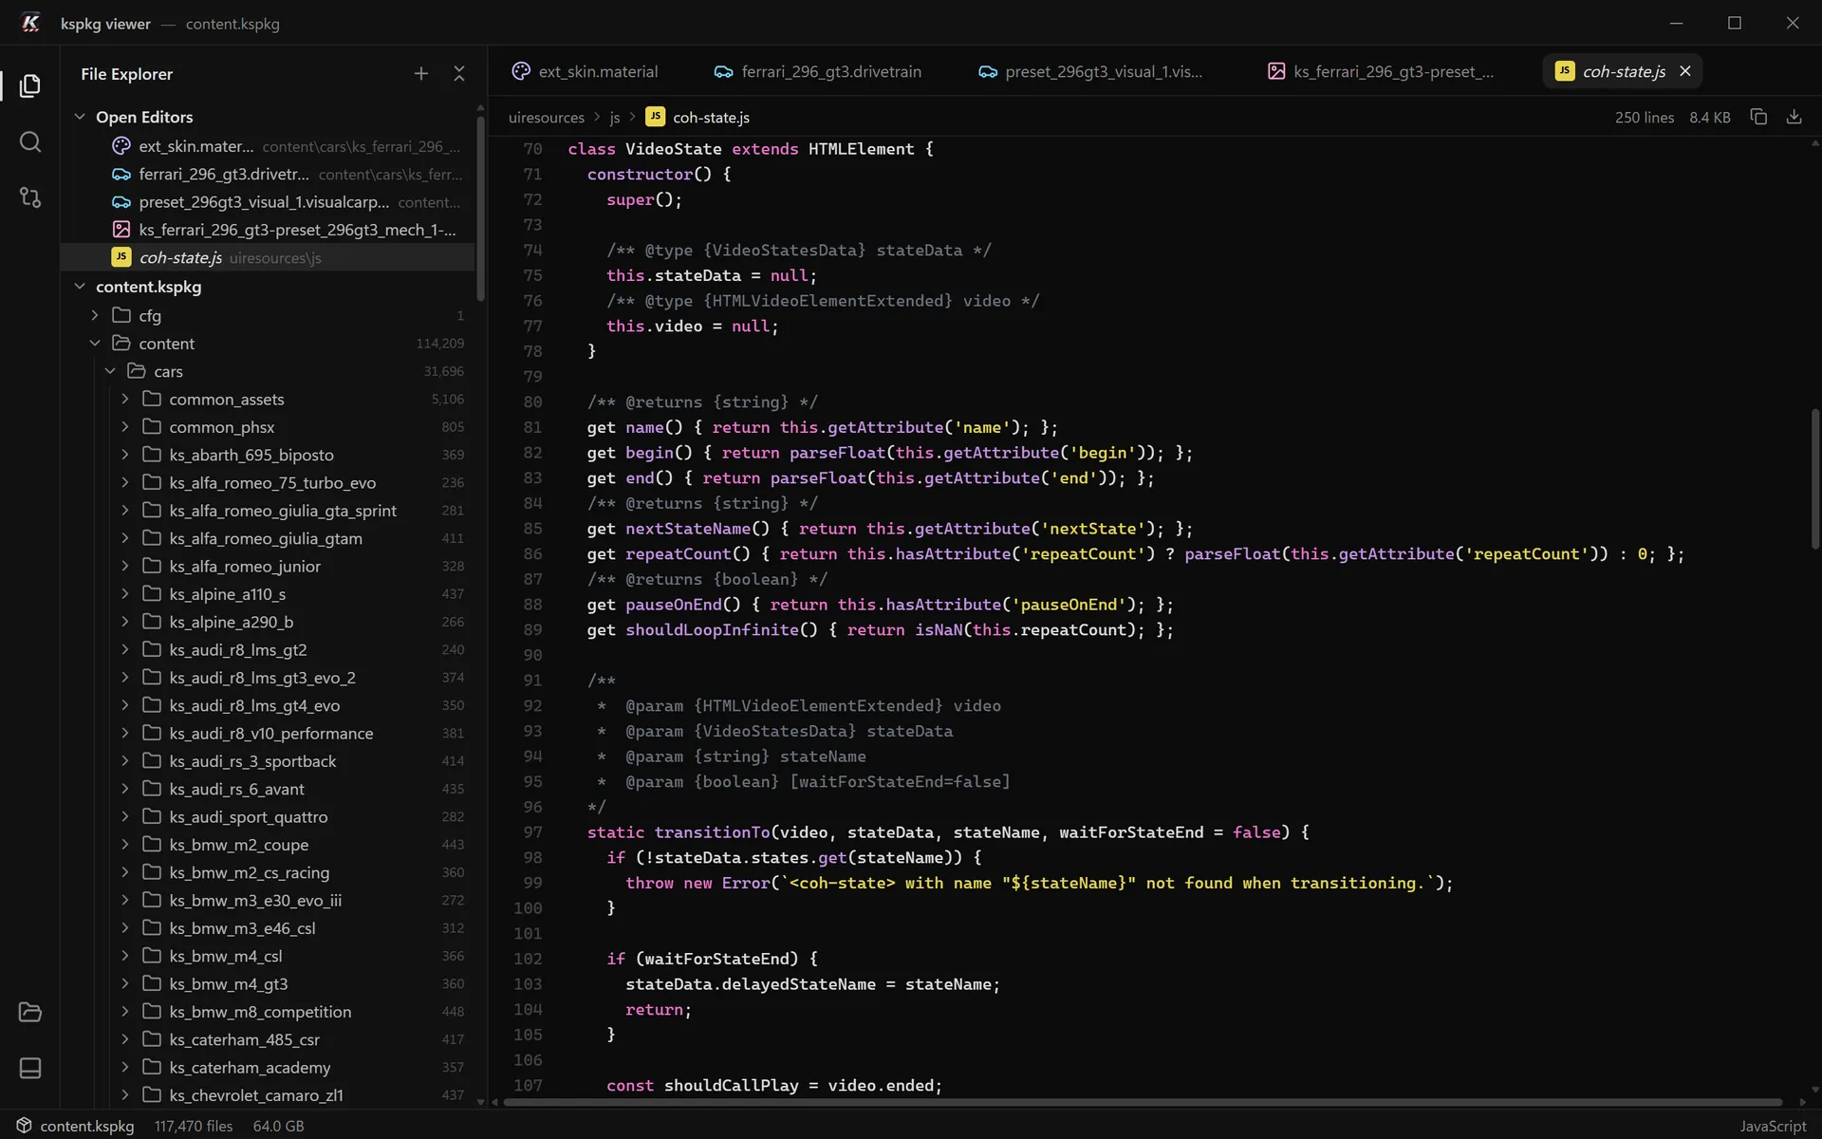Click car icon of preset_296gt3_visual_1 tab
1822x1139 pixels.
(988, 71)
